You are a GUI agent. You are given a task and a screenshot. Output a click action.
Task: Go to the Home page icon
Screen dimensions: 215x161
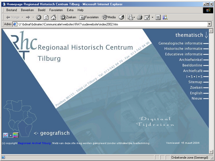coord(53,17)
